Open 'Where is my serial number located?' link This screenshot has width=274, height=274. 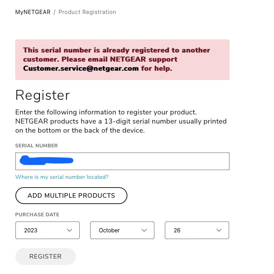[62, 177]
